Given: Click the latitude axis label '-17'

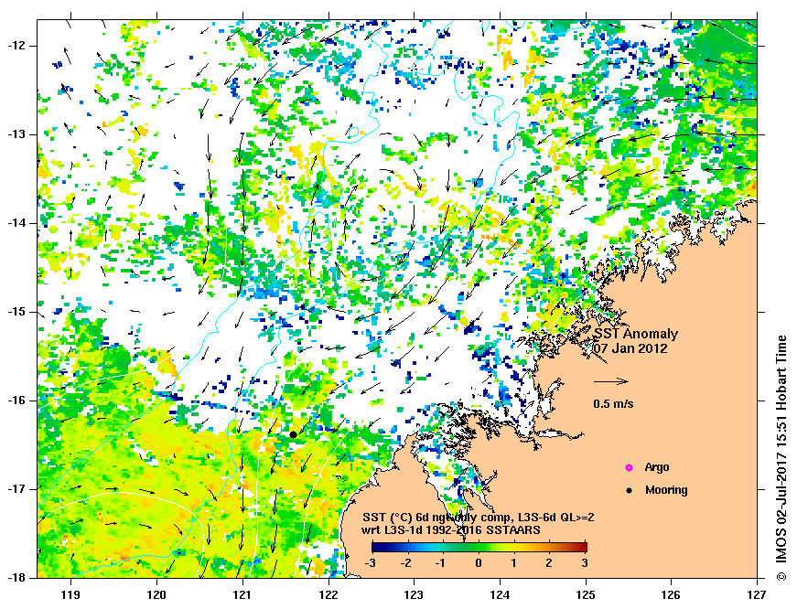Looking at the screenshot, I should tap(16, 489).
